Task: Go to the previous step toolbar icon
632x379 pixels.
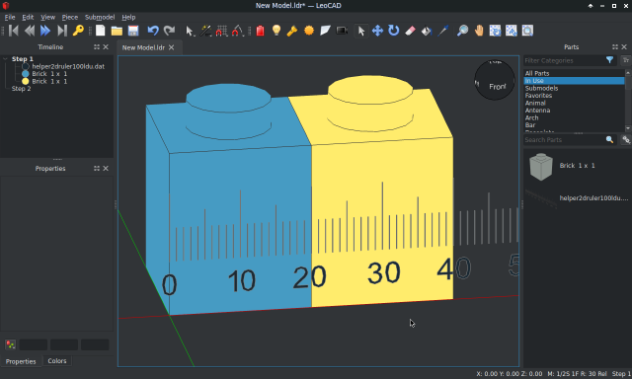Action: pos(30,31)
